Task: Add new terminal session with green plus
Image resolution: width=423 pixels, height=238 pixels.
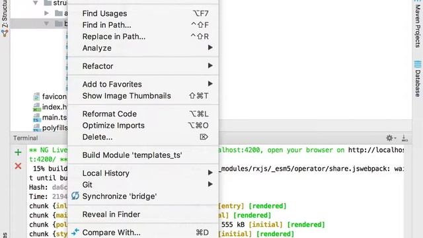Action: point(18,153)
